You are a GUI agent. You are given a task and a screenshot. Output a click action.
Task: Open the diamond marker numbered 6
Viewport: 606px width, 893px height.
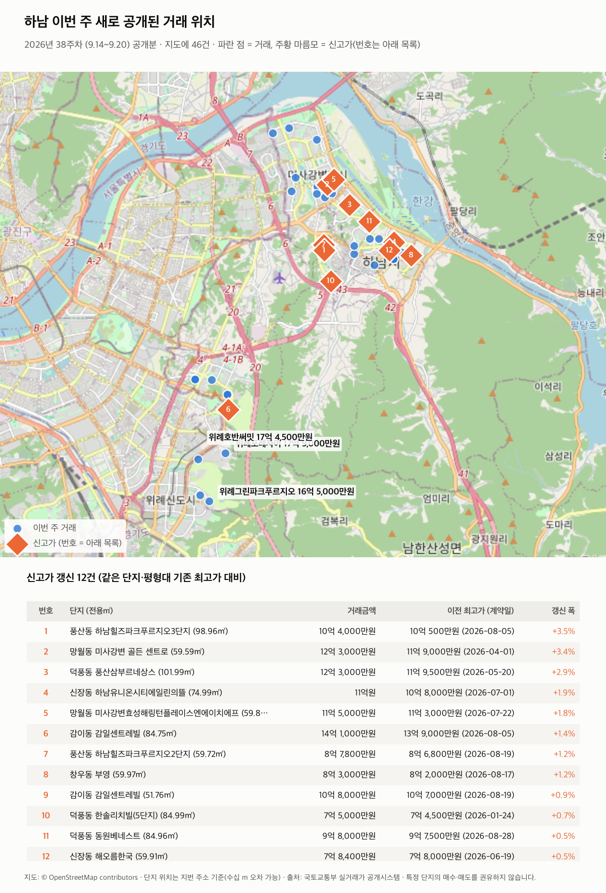click(228, 409)
